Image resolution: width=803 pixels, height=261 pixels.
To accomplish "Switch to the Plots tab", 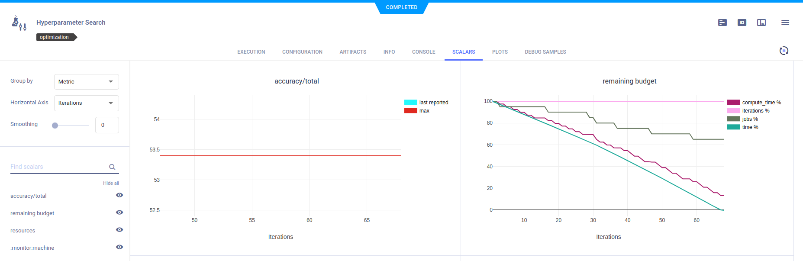I will (500, 52).
